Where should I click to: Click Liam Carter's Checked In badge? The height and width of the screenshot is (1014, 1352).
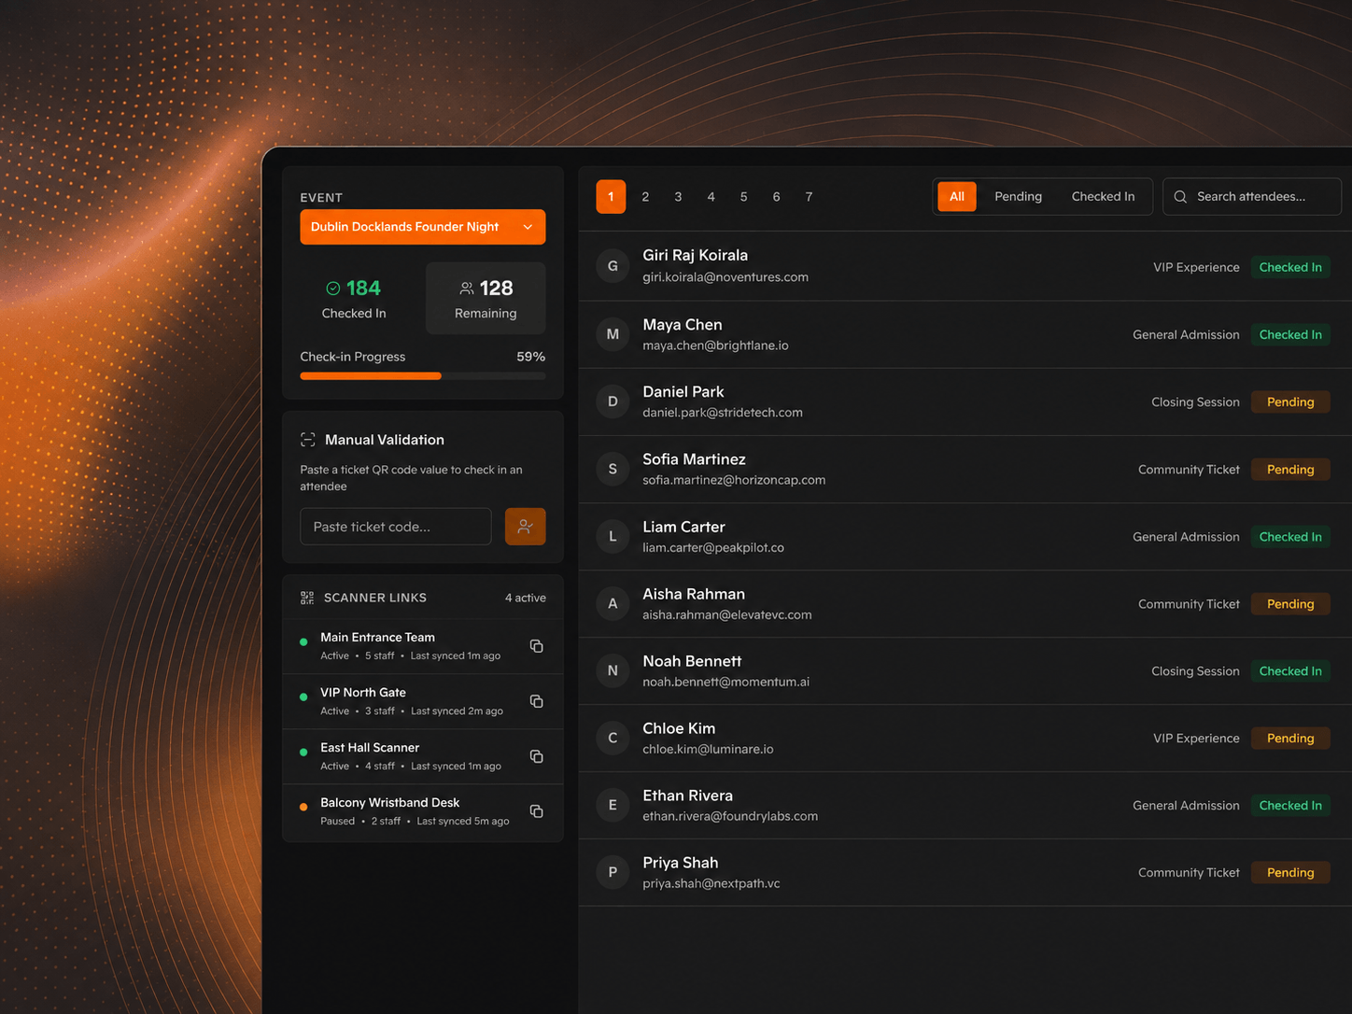(1290, 537)
